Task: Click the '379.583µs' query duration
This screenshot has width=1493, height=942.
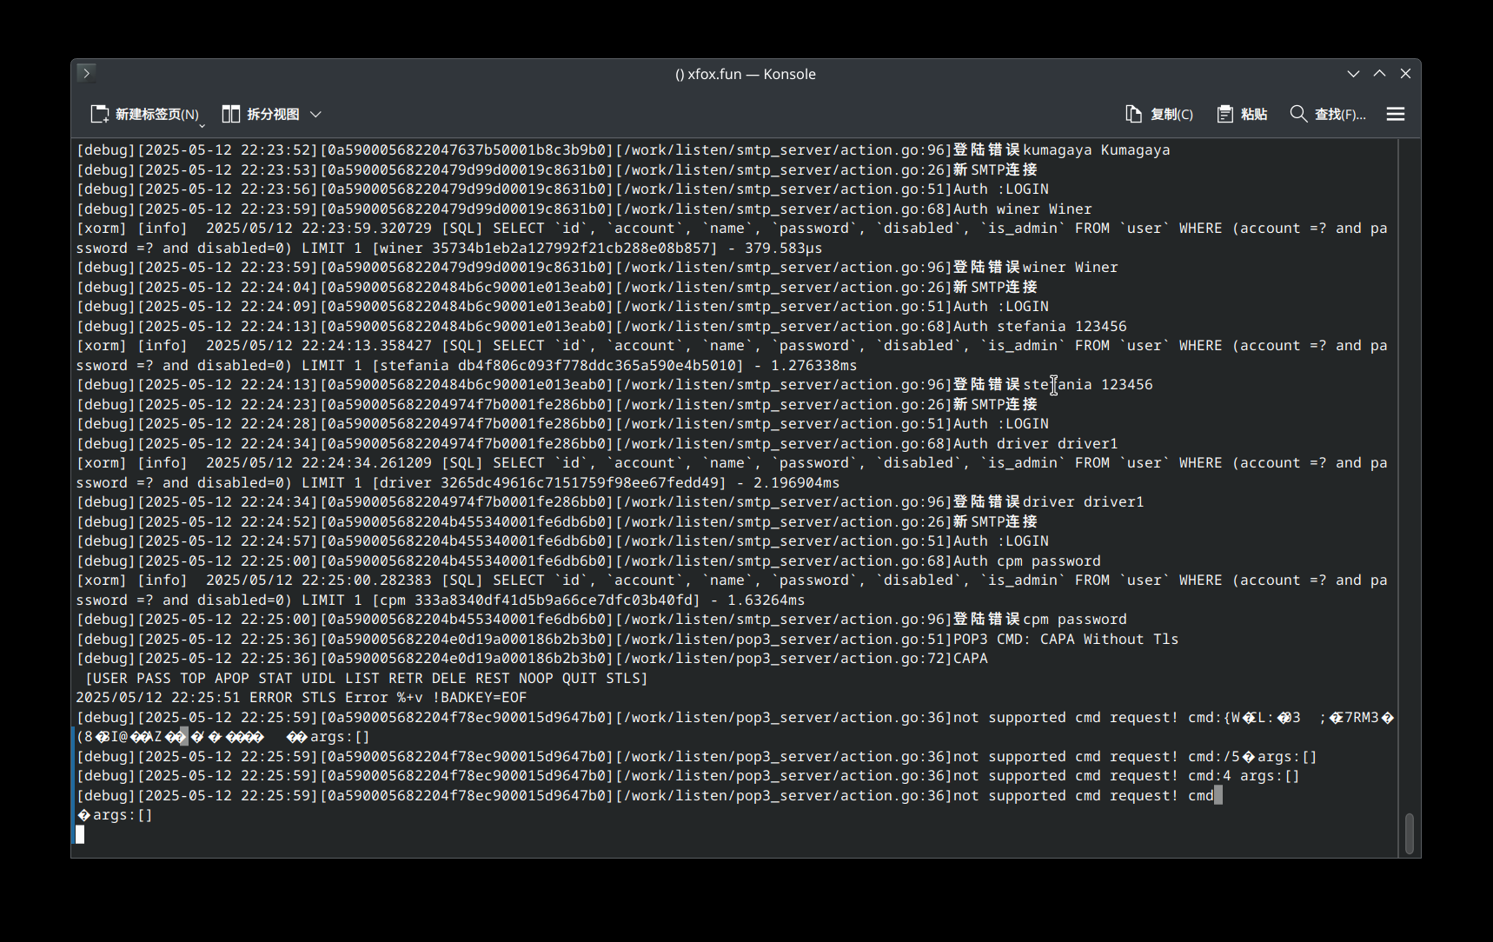Action: point(784,248)
